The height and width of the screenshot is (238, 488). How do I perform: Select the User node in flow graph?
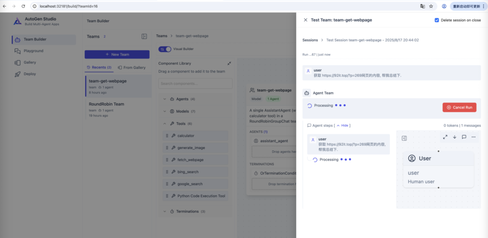click(438, 169)
